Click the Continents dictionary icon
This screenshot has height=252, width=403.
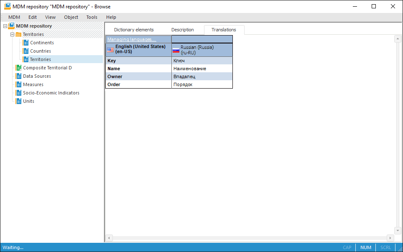pyautogui.click(x=26, y=43)
